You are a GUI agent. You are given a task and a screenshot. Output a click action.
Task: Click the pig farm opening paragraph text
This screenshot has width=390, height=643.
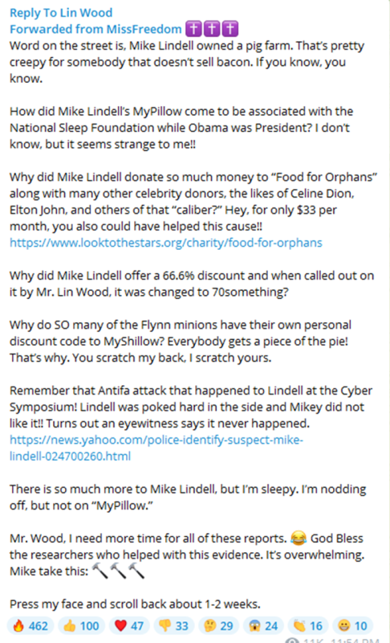tap(187, 62)
